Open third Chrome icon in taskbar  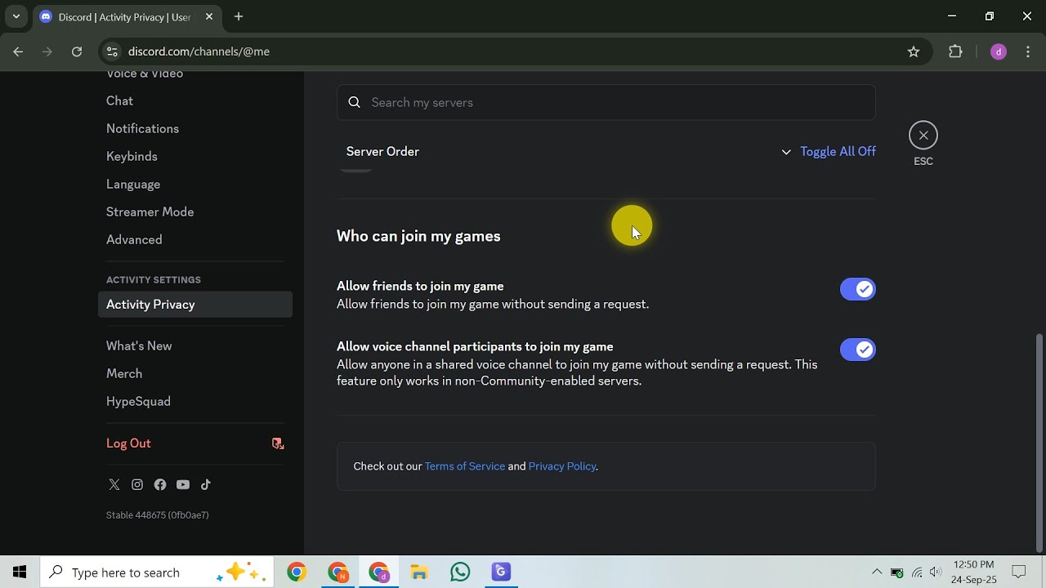click(378, 572)
